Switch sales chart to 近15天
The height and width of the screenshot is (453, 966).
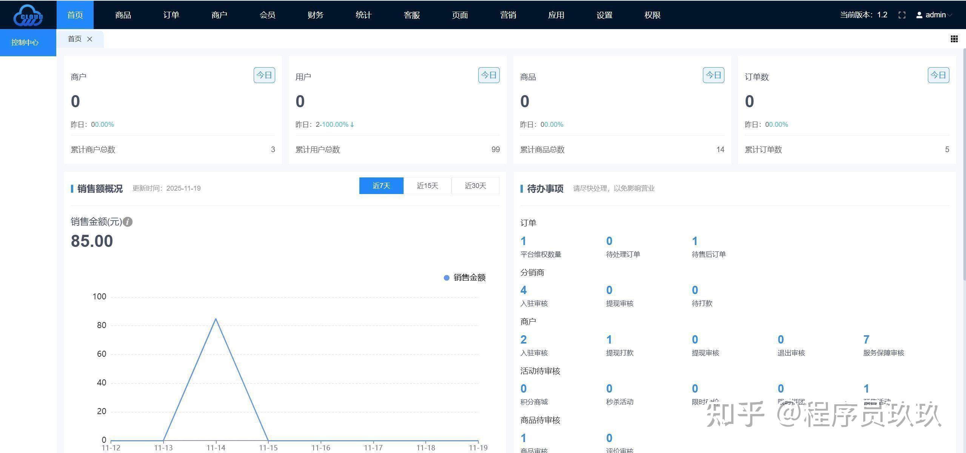click(427, 186)
